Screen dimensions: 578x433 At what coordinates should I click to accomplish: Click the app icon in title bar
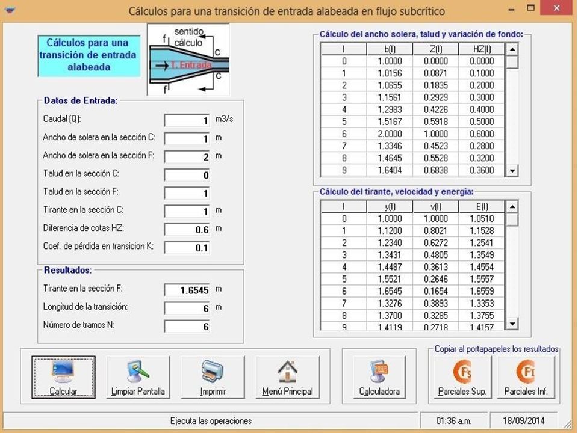click(x=10, y=10)
